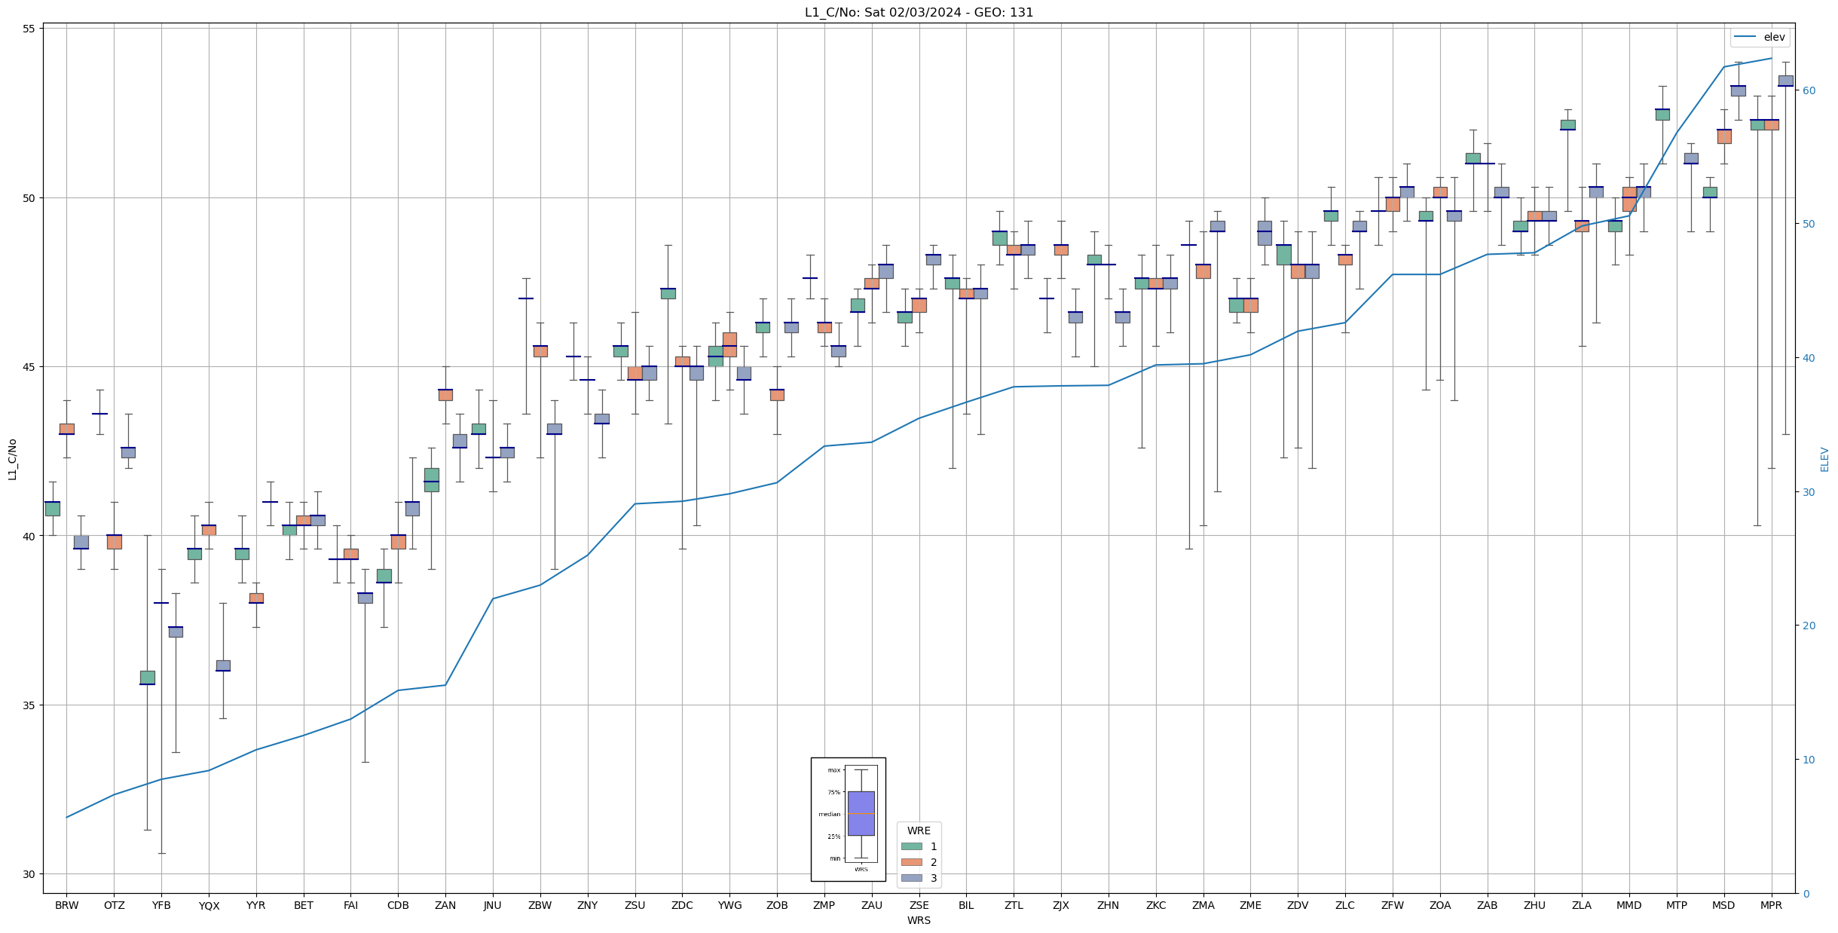The width and height of the screenshot is (1838, 933).
Task: Click the YFB station tick label
Action: coord(161,905)
